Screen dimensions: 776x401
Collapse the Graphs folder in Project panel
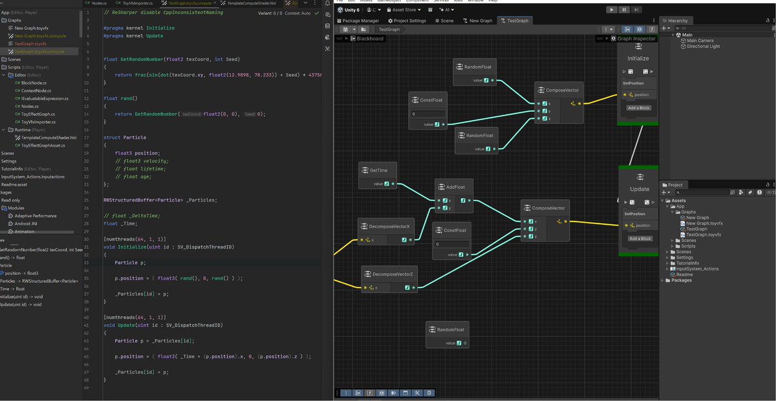coord(673,212)
